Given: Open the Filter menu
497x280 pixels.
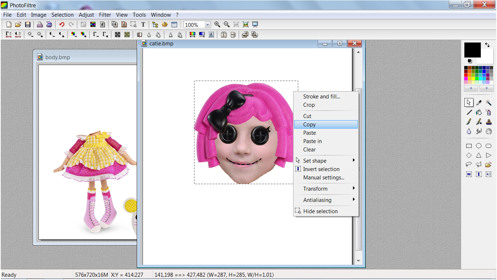Looking at the screenshot, I should click(x=105, y=15).
